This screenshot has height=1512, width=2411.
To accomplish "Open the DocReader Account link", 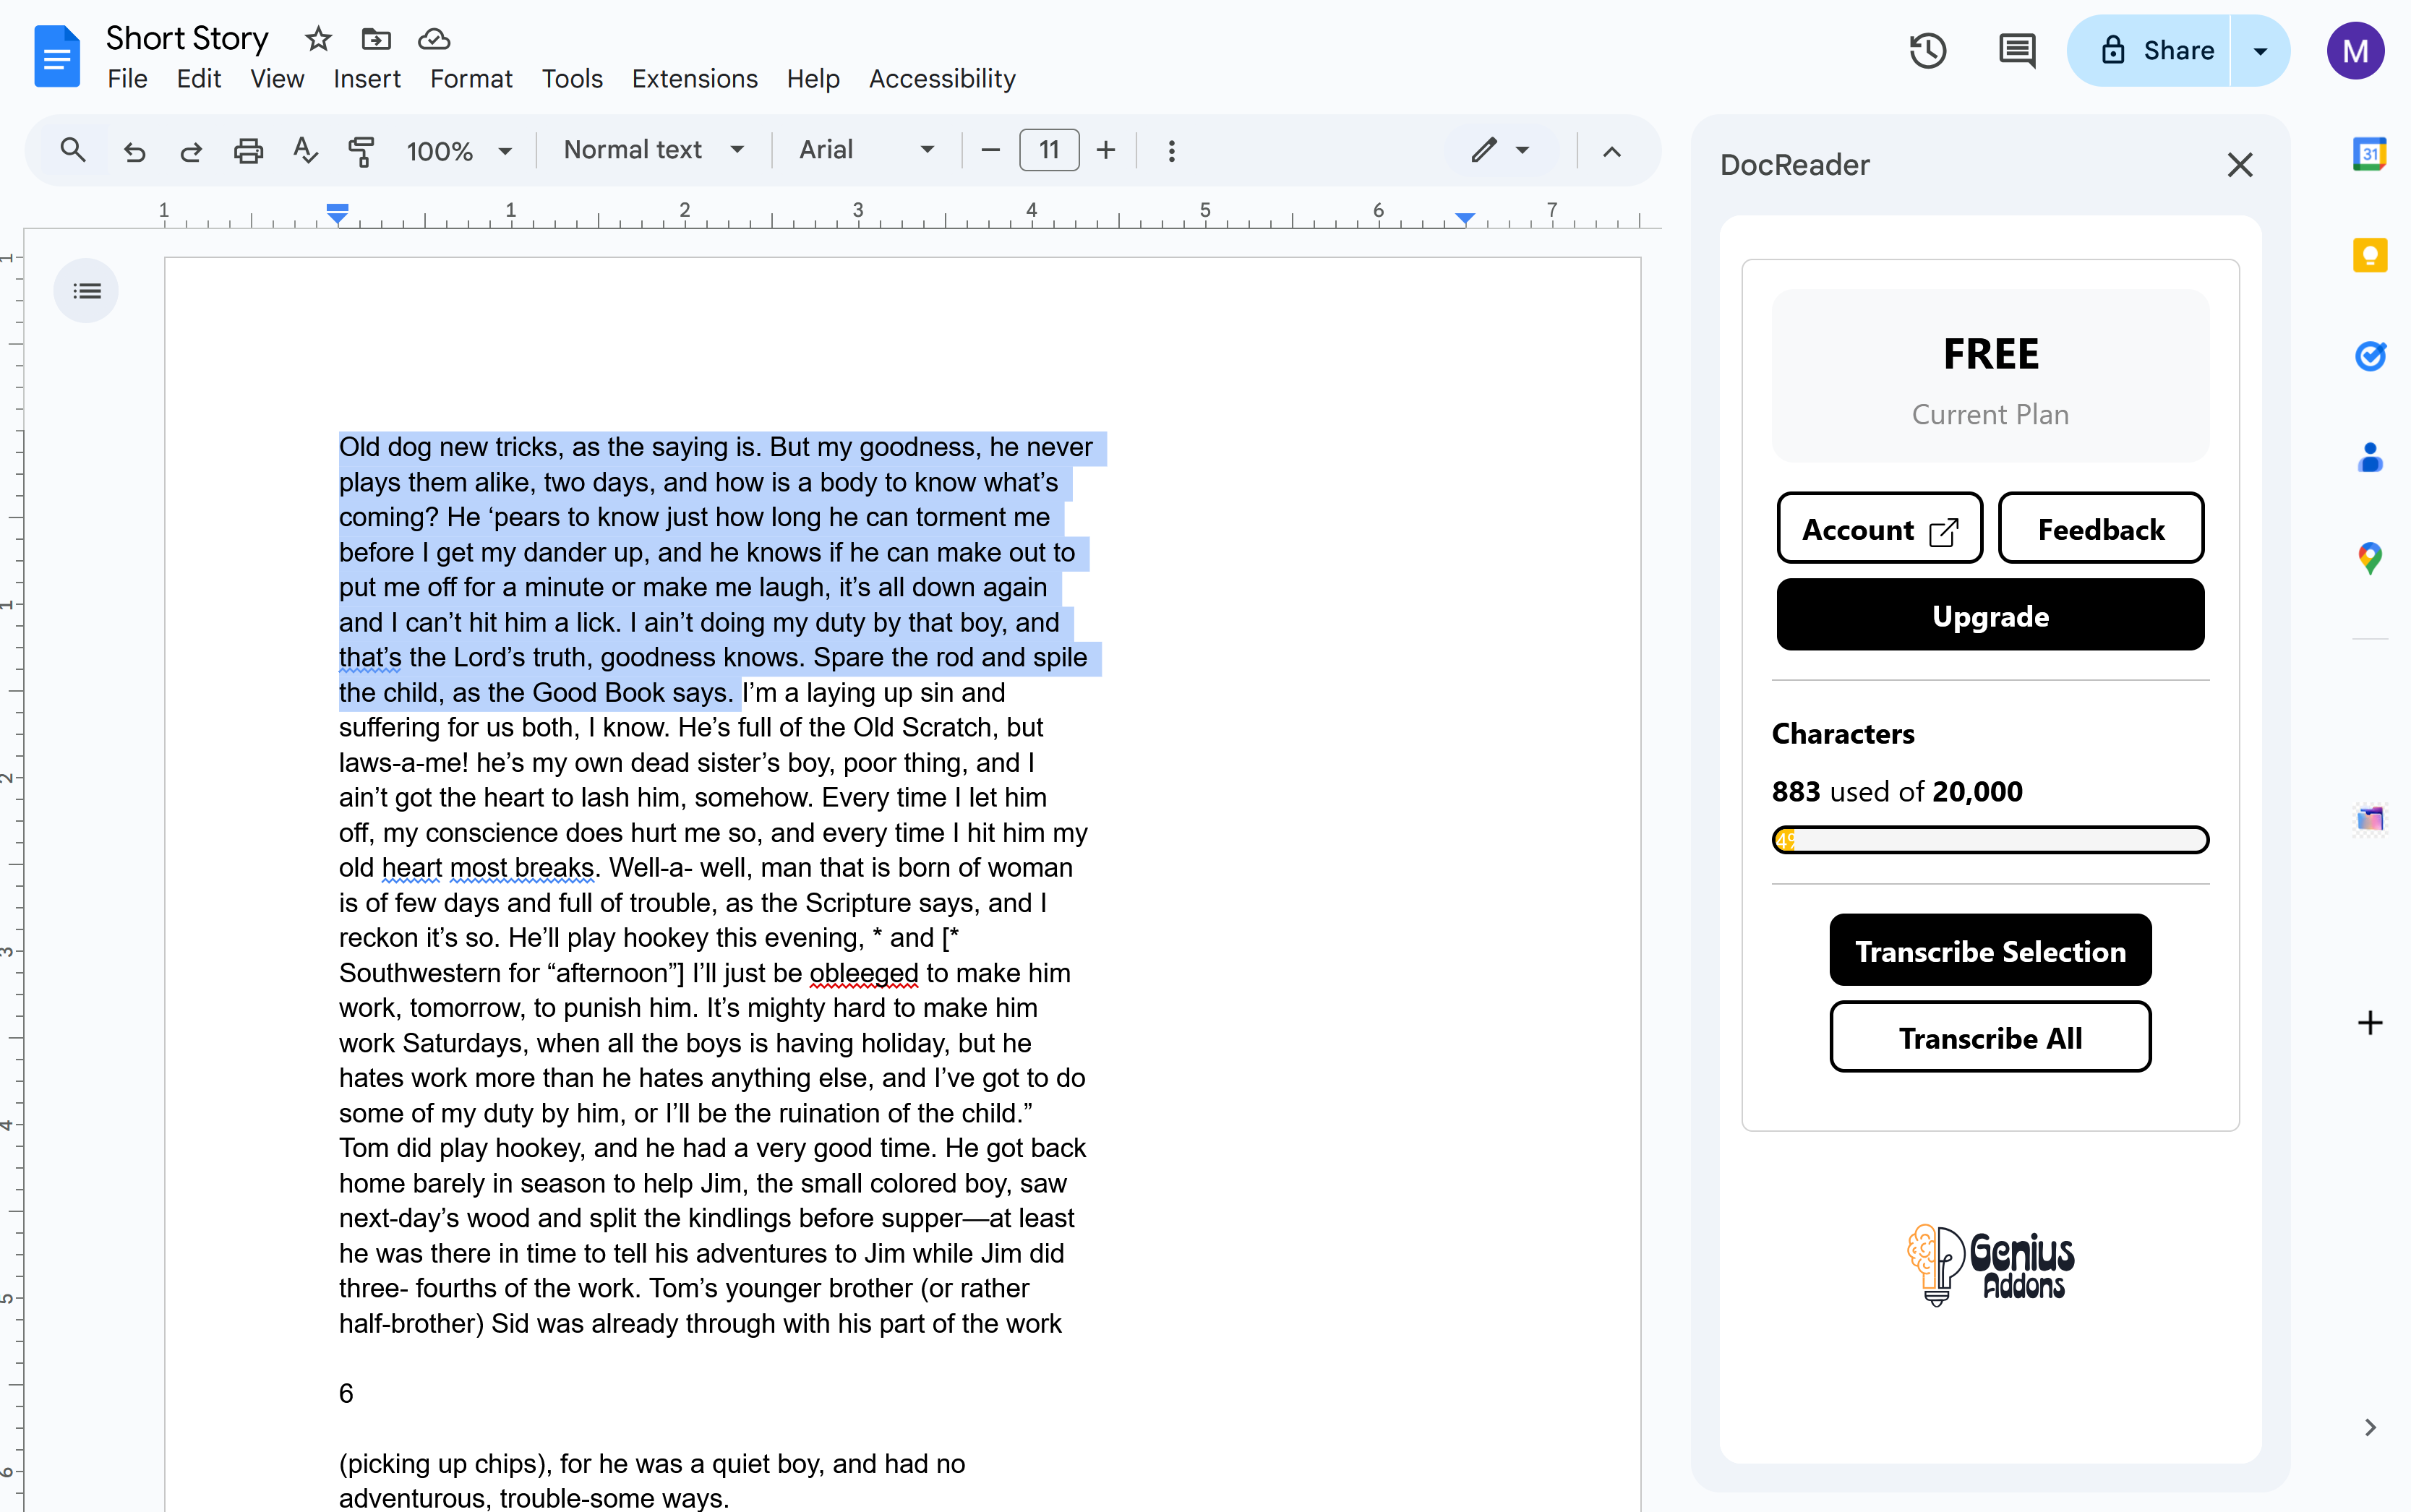I will 1879,528.
